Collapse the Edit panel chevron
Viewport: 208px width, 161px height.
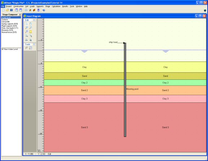coord(34,20)
